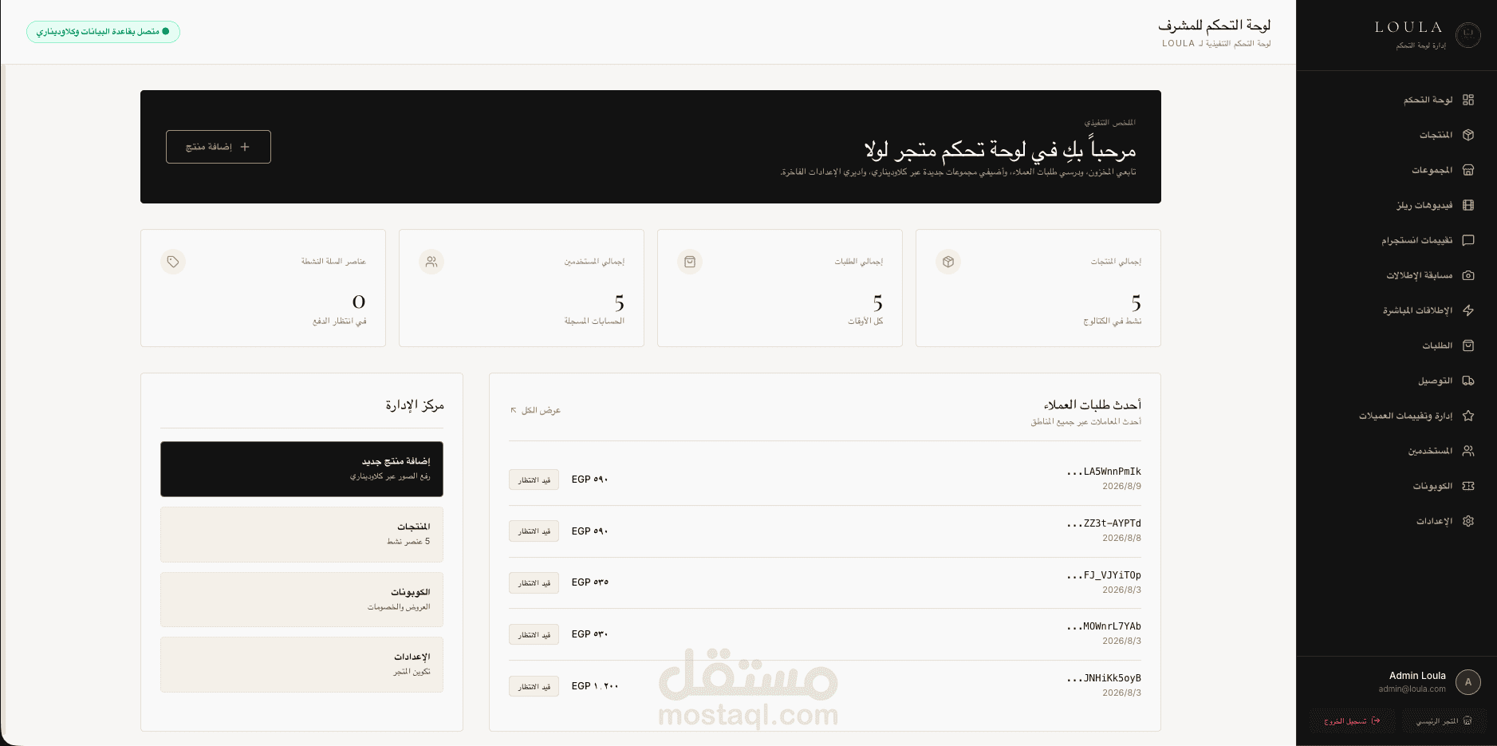Open المستخدمين in the sidebar menu
1497x746 pixels.
1397,451
